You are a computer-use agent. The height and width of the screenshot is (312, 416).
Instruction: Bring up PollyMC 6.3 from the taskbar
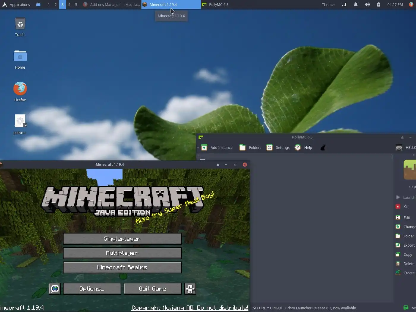pos(215,4)
